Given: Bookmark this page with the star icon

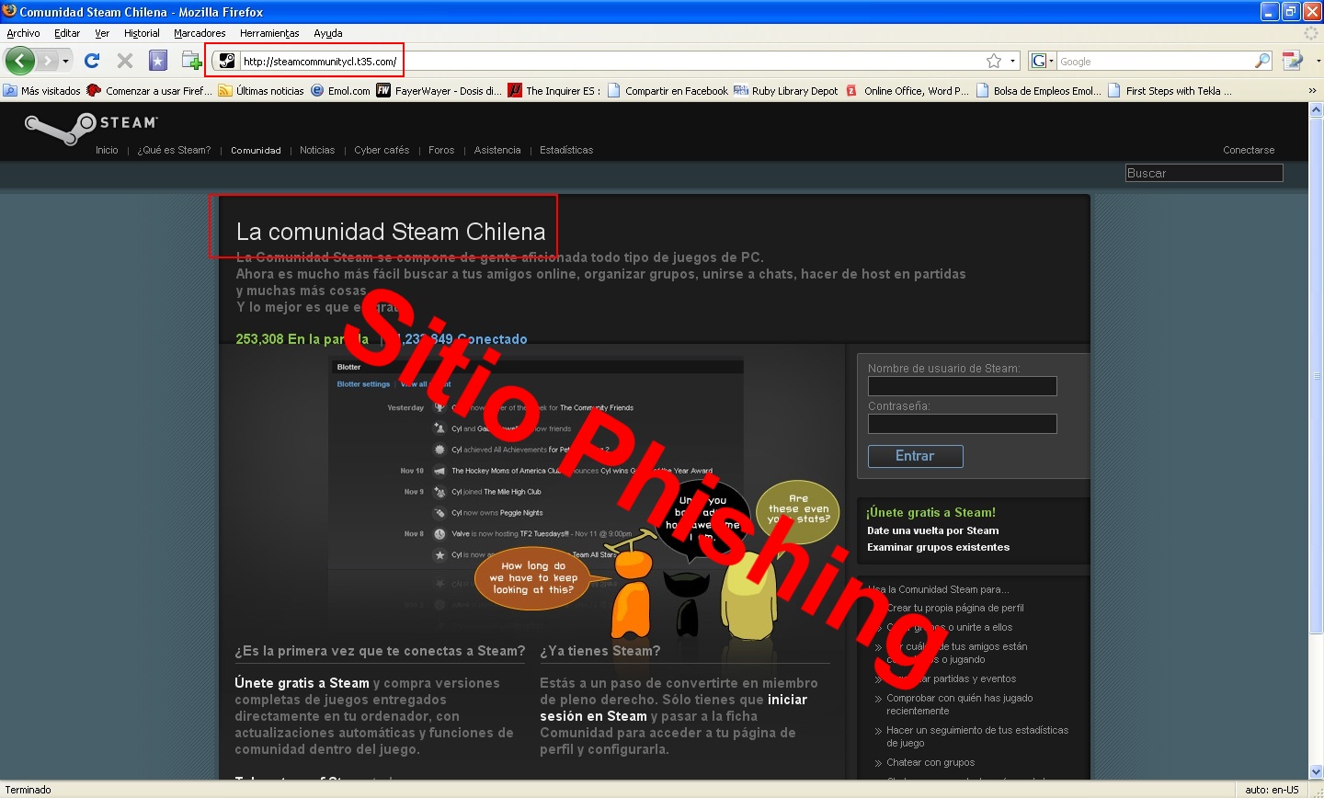Looking at the screenshot, I should coord(994,62).
